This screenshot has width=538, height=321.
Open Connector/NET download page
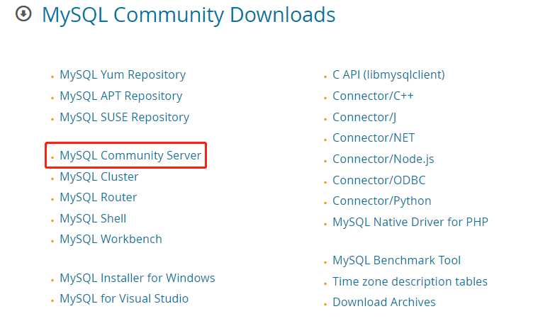click(x=374, y=138)
